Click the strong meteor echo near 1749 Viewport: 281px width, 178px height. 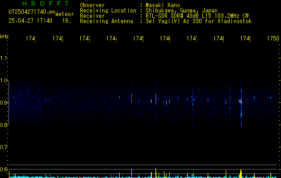click(241, 101)
